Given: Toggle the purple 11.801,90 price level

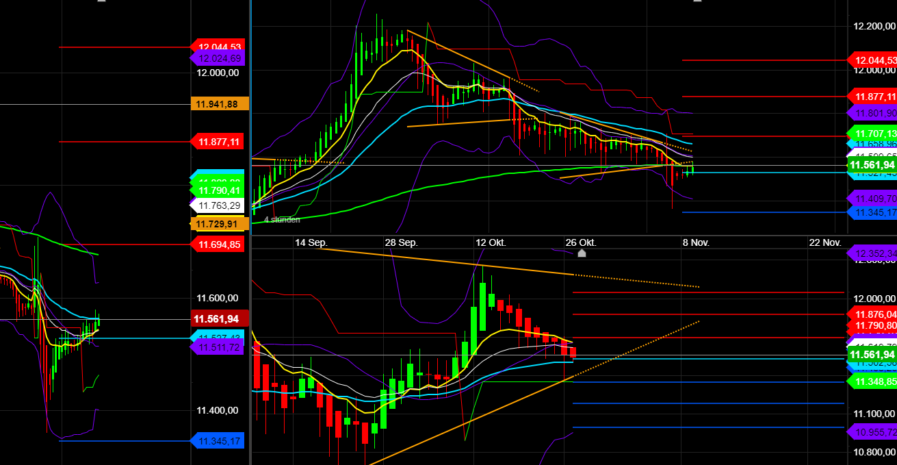Looking at the screenshot, I should tap(874, 112).
